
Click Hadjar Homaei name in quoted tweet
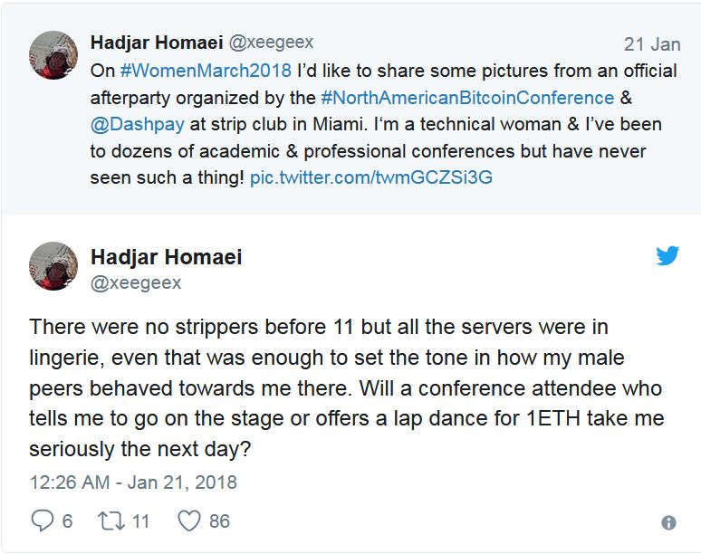pos(156,43)
